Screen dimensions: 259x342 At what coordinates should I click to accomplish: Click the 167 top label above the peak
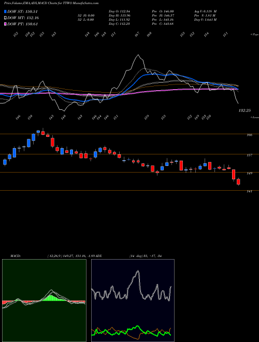[137, 34]
